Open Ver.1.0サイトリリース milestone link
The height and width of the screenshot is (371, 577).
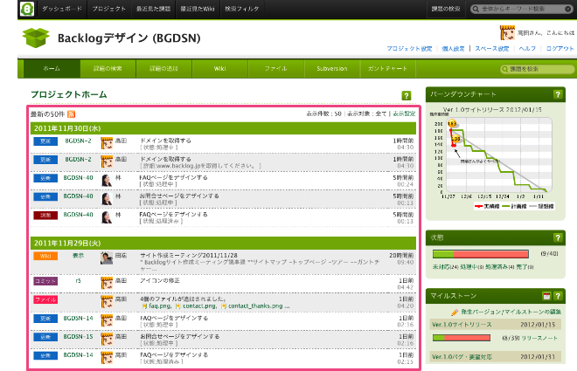(x=462, y=325)
